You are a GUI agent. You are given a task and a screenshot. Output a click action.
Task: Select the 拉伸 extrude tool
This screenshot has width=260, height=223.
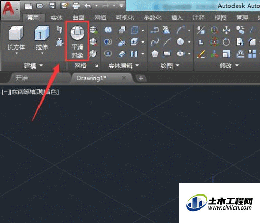point(42,38)
